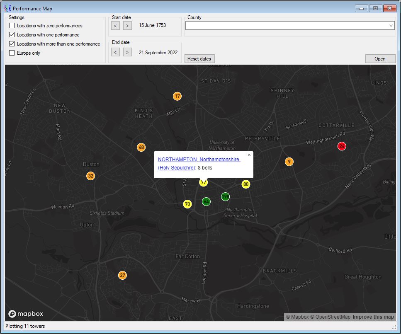
Task: Select the orange map marker numbered 48
Action: click(141, 147)
